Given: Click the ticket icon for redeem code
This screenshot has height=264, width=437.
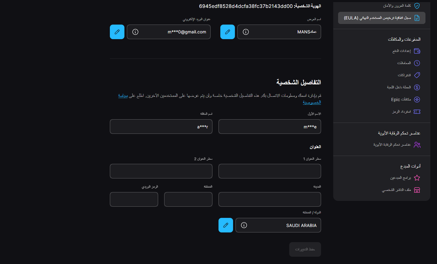Looking at the screenshot, I should point(417,112).
